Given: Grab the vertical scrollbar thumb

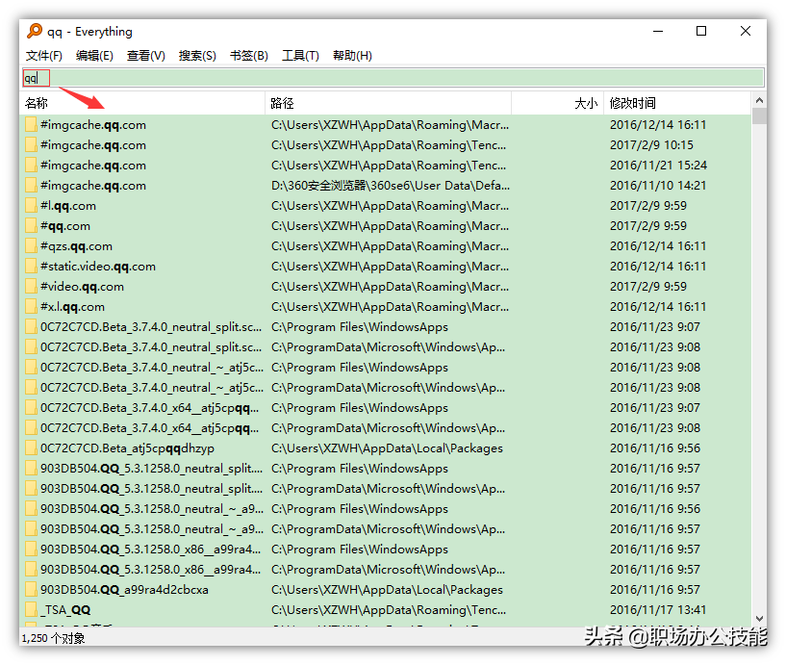Looking at the screenshot, I should pyautogui.click(x=759, y=115).
